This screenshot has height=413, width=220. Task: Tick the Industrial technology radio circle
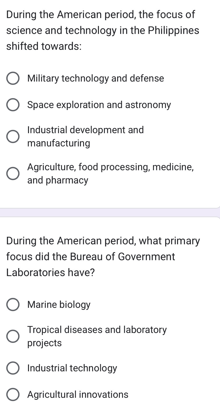(x=13, y=368)
